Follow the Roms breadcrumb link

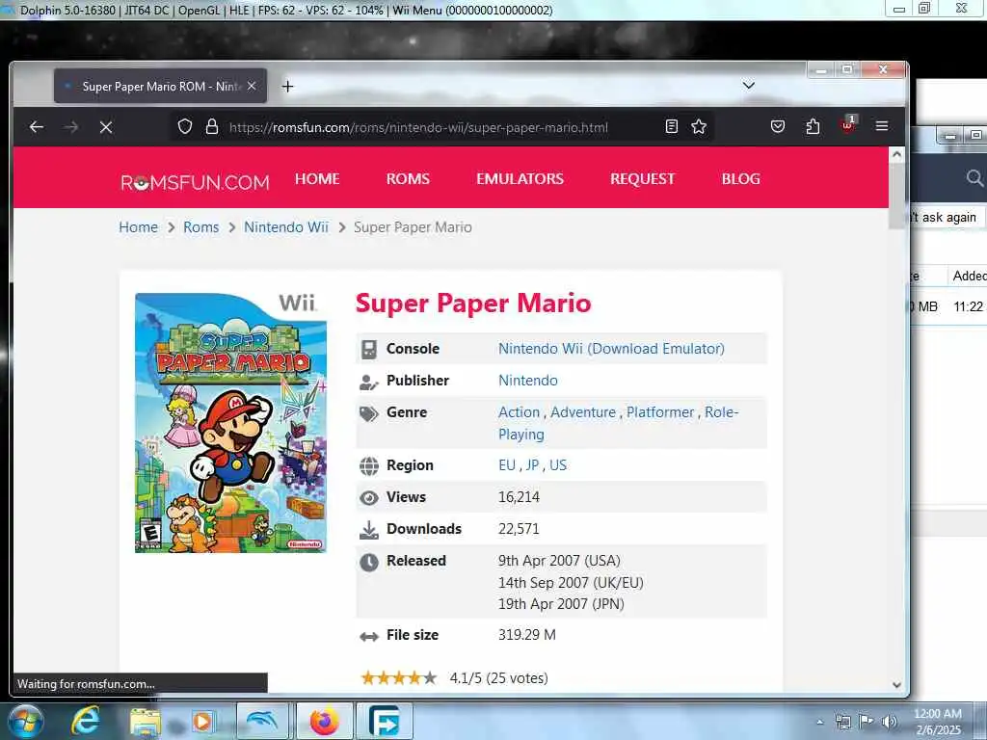200,227
